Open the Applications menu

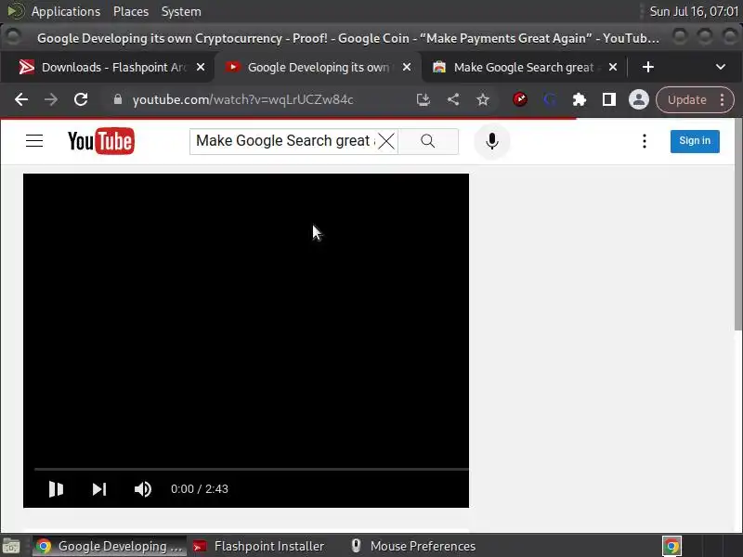click(66, 11)
